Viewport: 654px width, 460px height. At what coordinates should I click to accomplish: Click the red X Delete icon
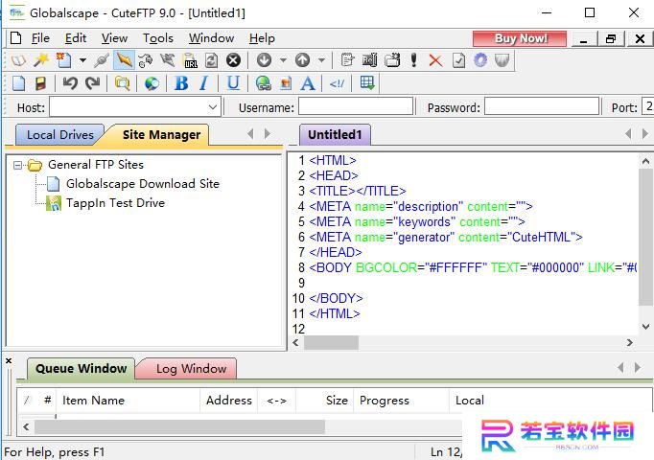pos(435,60)
